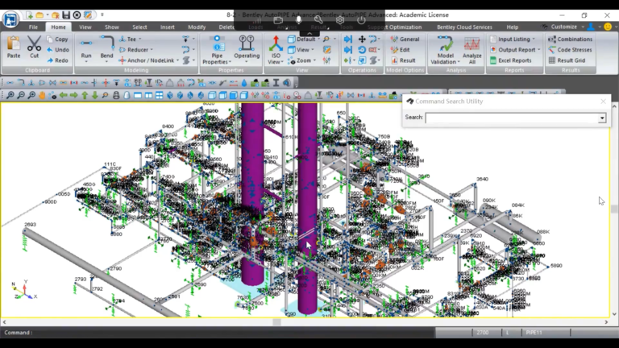This screenshot has height=348, width=619.
Task: Click Edit in Model Options
Action: click(x=401, y=50)
